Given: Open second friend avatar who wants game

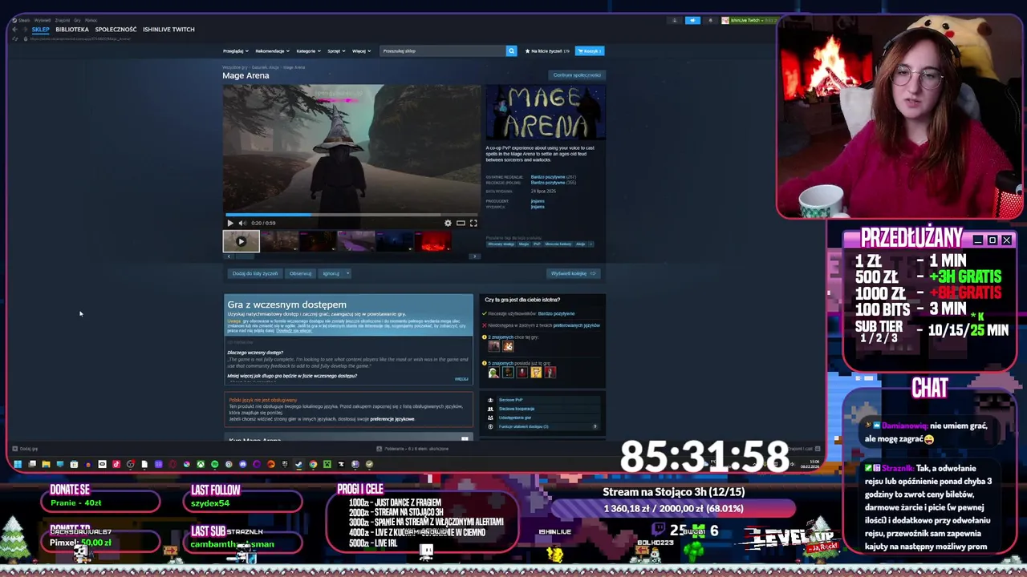Looking at the screenshot, I should (x=508, y=346).
